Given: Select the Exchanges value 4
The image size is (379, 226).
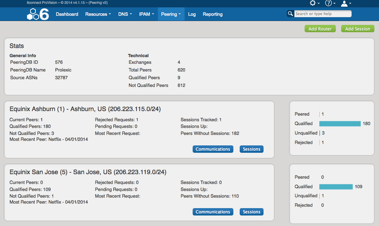Looking at the screenshot, I should pos(179,62).
